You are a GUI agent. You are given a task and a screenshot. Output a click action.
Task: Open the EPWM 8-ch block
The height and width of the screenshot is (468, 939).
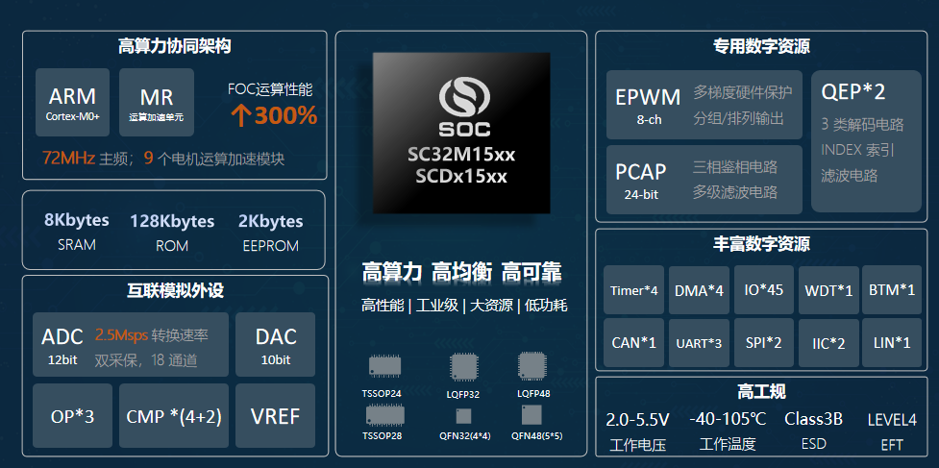click(x=704, y=105)
